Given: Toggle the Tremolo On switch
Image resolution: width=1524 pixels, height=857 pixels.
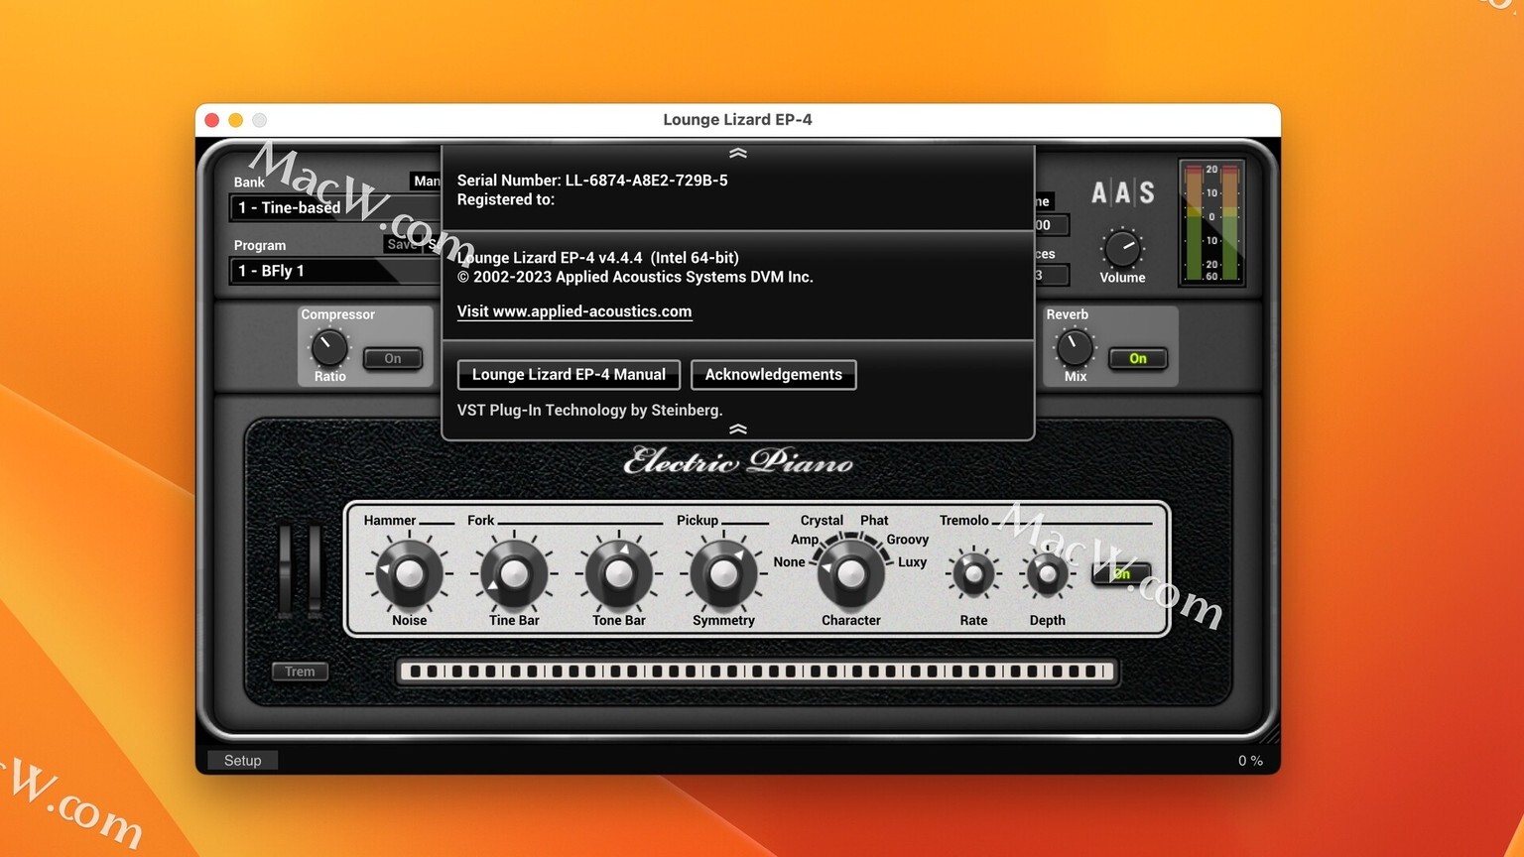Looking at the screenshot, I should [1121, 573].
